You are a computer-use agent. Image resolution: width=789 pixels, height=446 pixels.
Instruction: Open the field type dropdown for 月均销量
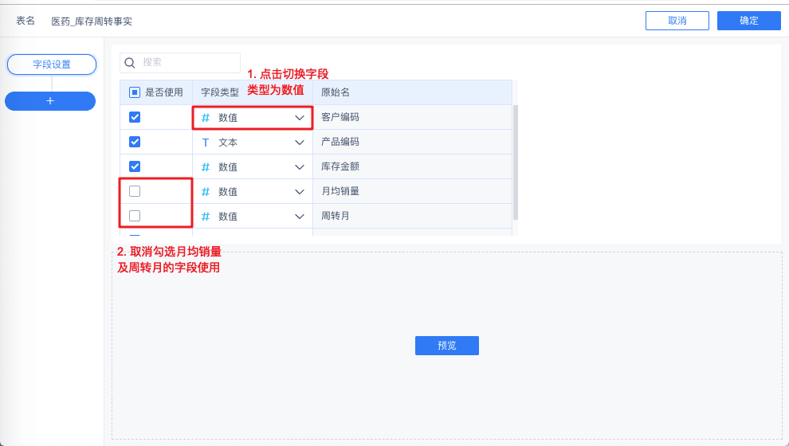pyautogui.click(x=253, y=192)
